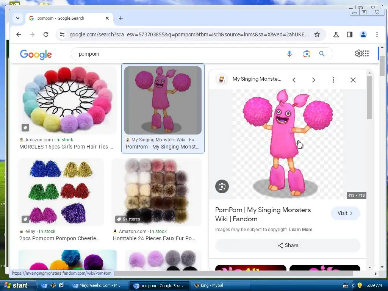Start voice search with microphone
This screenshot has height=291, width=388.
(x=289, y=54)
